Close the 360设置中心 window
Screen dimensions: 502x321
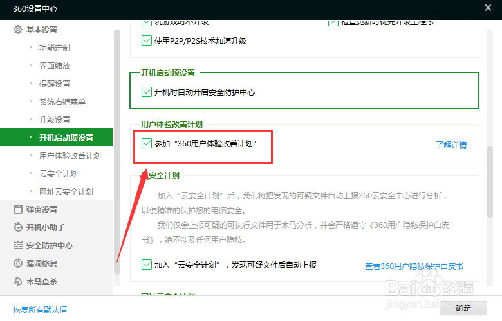pos(488,8)
